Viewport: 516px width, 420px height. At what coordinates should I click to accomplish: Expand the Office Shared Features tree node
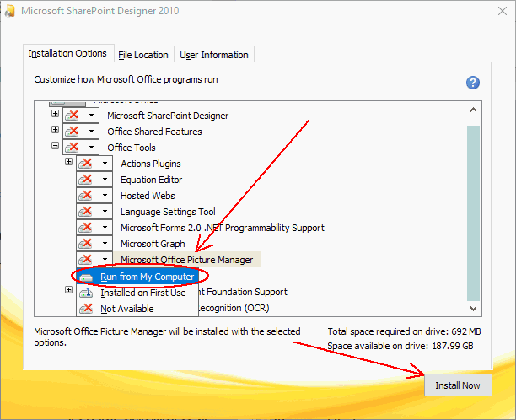(x=55, y=129)
